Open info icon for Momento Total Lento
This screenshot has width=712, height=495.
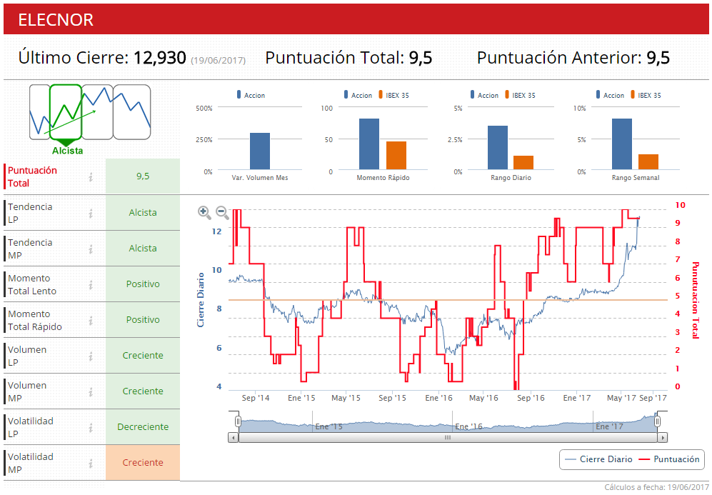pyautogui.click(x=91, y=285)
